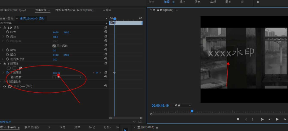Click the Opacity keyframe diamond in timeline

(x=114, y=73)
